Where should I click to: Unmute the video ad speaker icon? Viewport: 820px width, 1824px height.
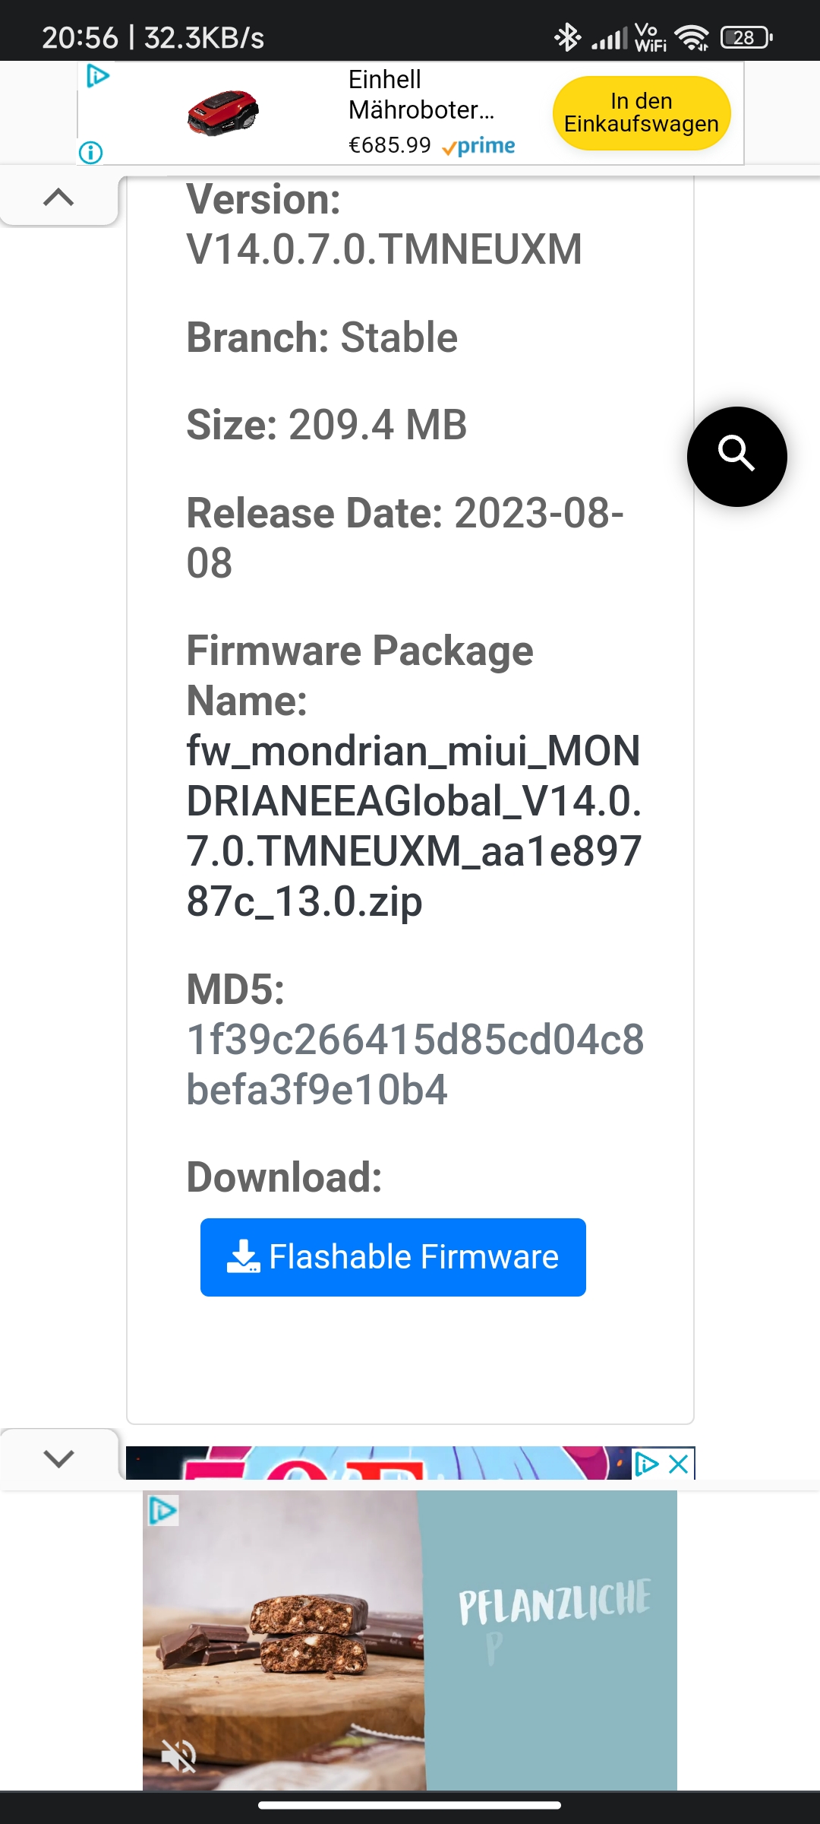point(179,1756)
